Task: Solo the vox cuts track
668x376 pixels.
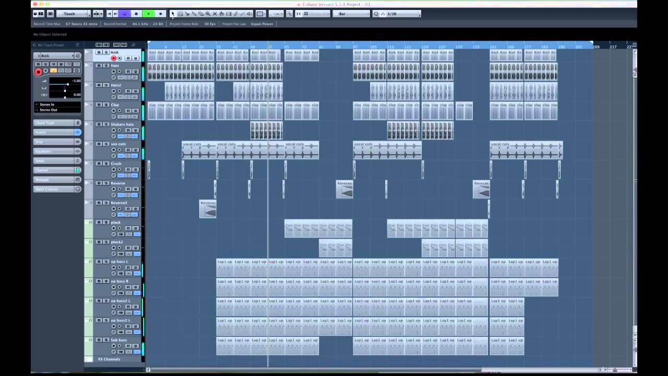Action: [x=106, y=144]
